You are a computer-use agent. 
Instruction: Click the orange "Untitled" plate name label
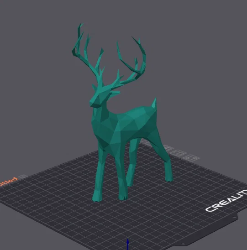coord(9,182)
